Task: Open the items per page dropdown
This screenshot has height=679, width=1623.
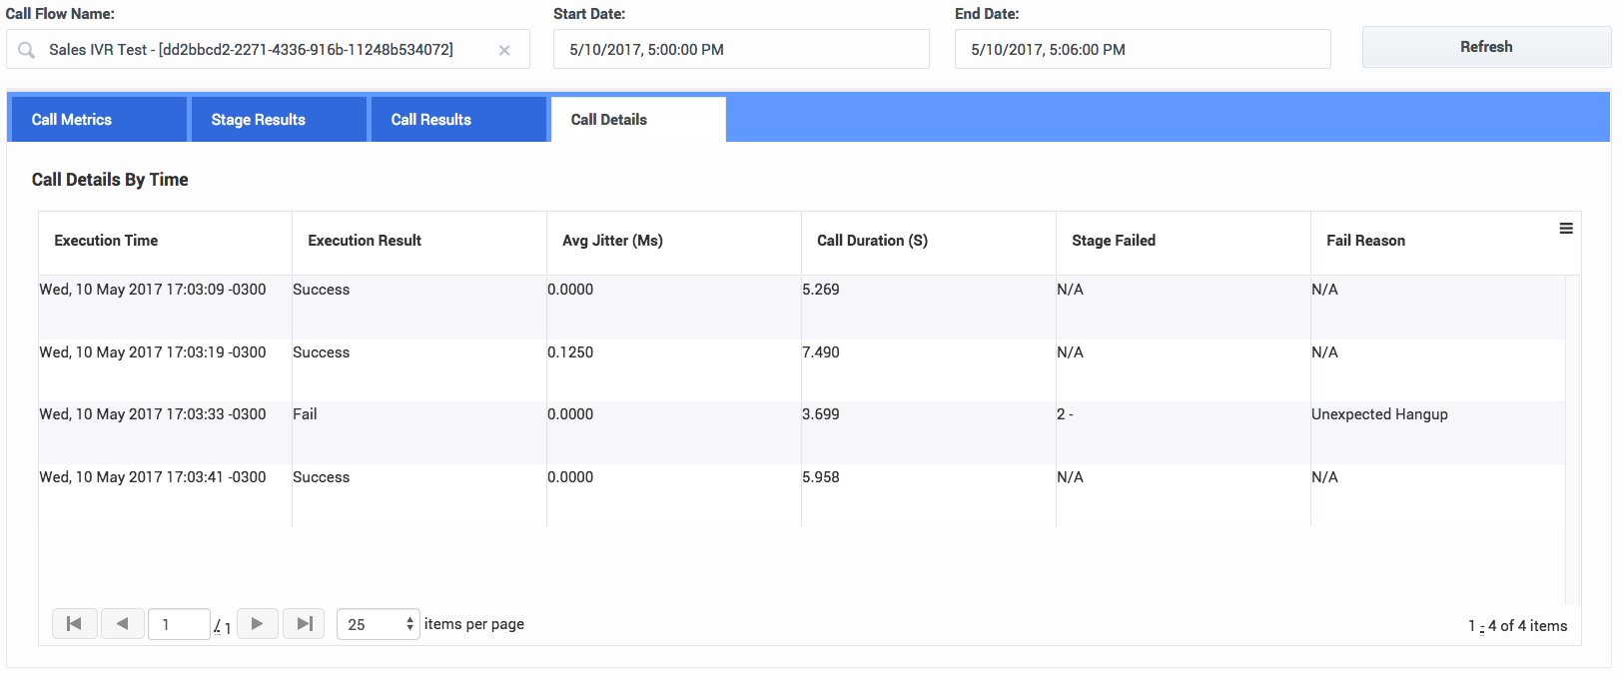Action: click(378, 624)
